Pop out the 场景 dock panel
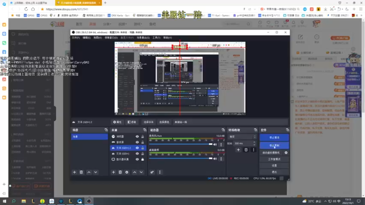 tap(106, 130)
